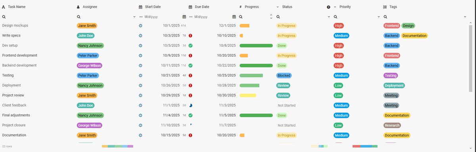Click the green check icon in Dev setup row
This screenshot has height=152, width=476.
click(190, 46)
